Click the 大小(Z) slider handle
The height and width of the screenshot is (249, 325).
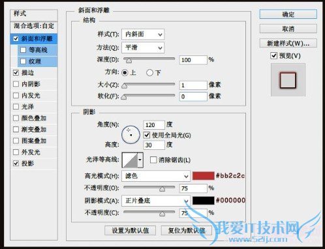tap(124, 86)
